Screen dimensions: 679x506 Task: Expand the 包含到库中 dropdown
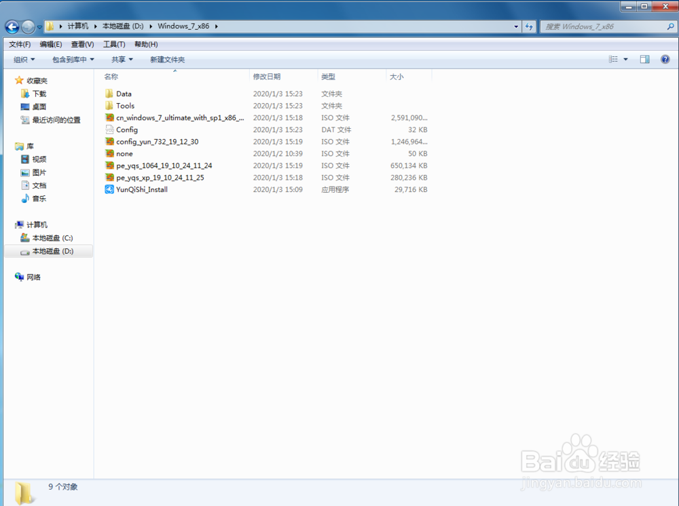pos(73,59)
